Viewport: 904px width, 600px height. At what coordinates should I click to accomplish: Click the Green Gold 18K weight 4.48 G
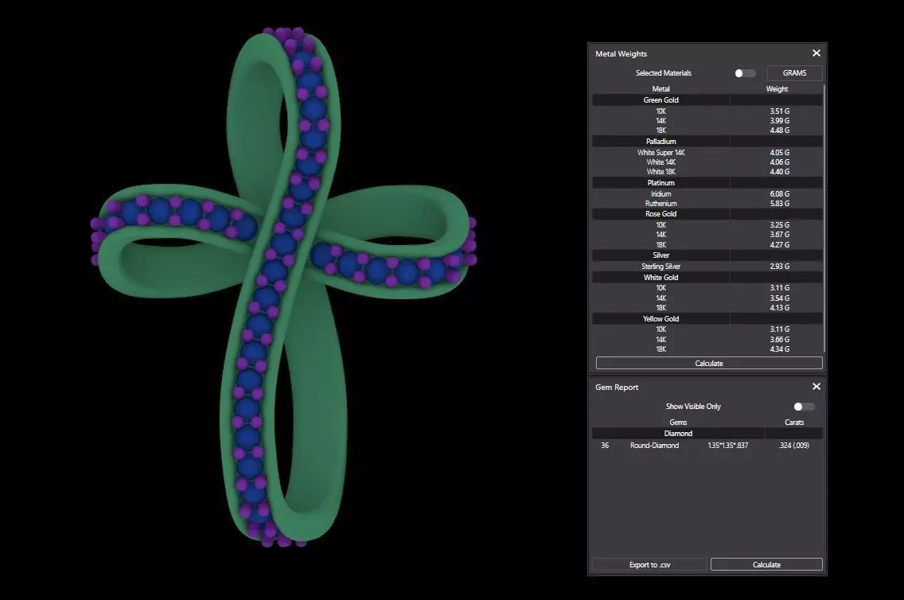coord(780,131)
